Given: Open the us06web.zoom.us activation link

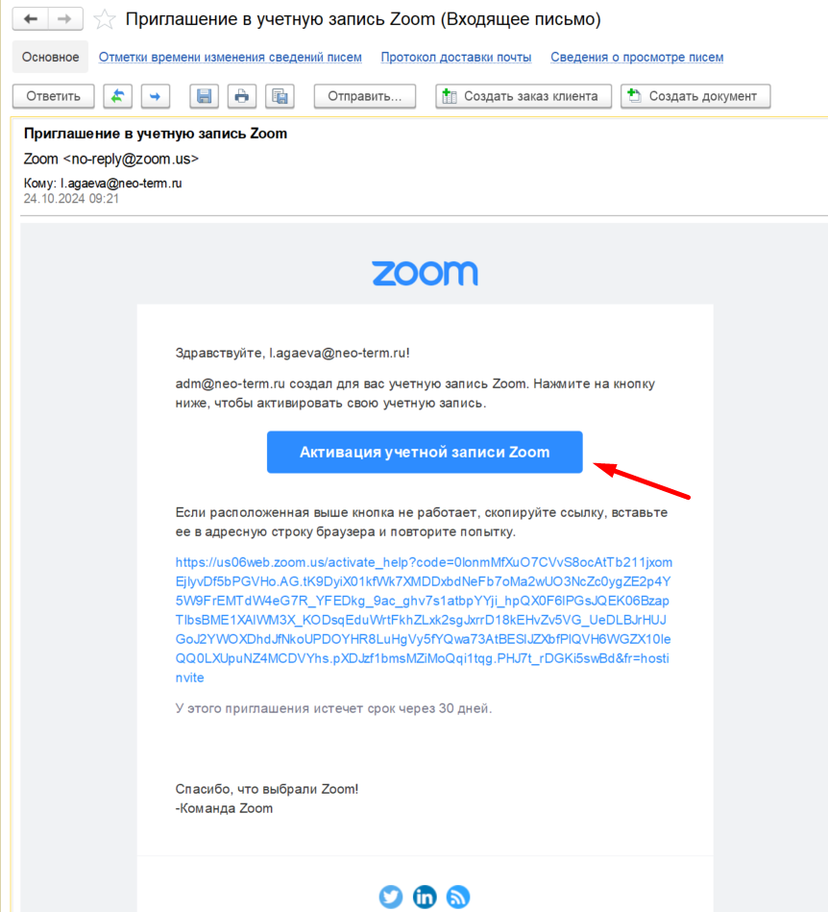Looking at the screenshot, I should click(424, 620).
